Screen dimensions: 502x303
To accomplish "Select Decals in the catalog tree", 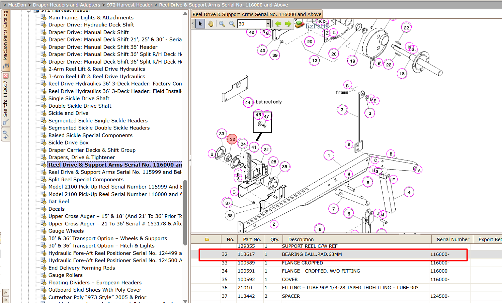I will [x=57, y=209].
